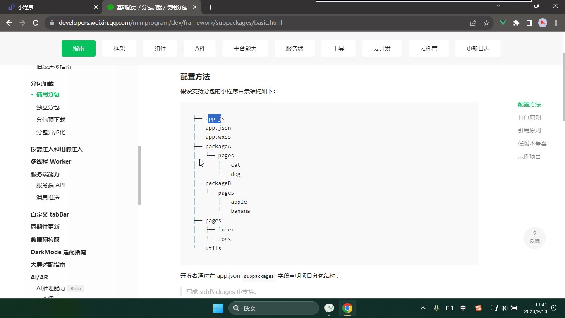
Task: Go back with the browser back arrow
Action: 9,23
